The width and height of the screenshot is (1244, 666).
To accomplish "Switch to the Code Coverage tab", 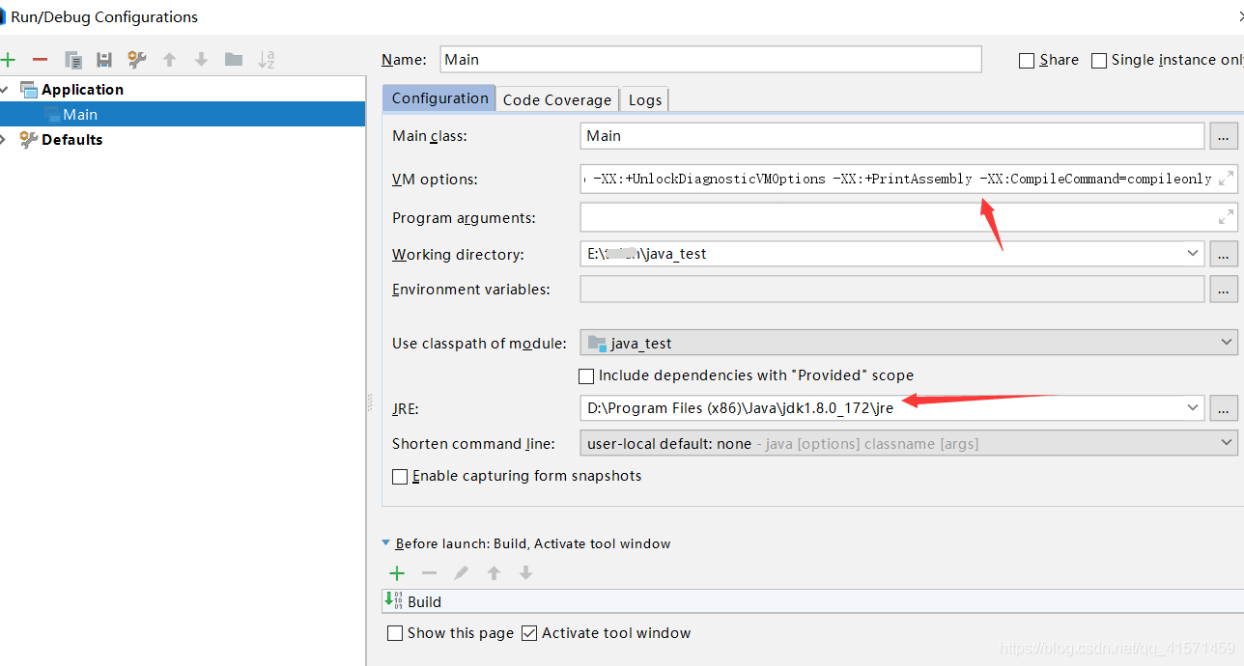I will pos(556,99).
